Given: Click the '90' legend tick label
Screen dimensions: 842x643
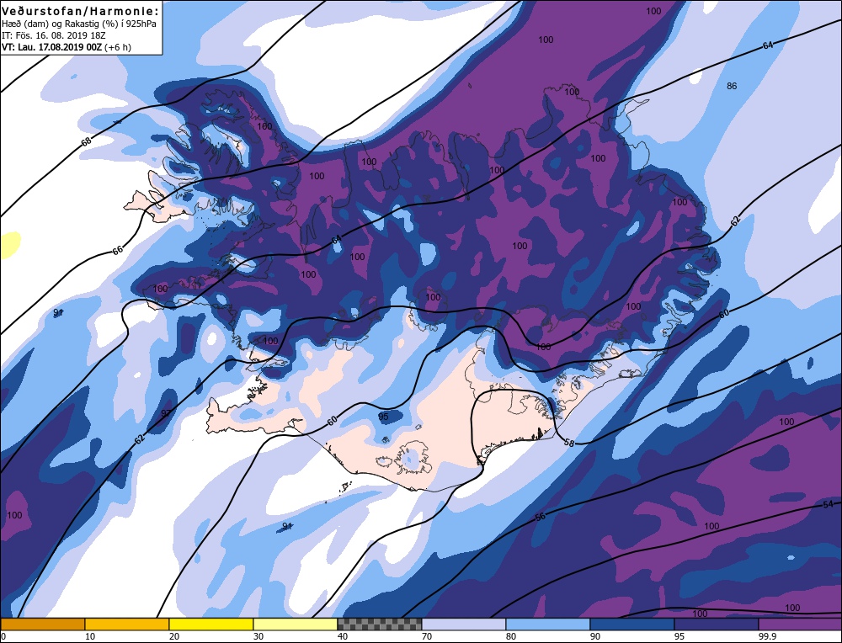Looking at the screenshot, I should (595, 636).
